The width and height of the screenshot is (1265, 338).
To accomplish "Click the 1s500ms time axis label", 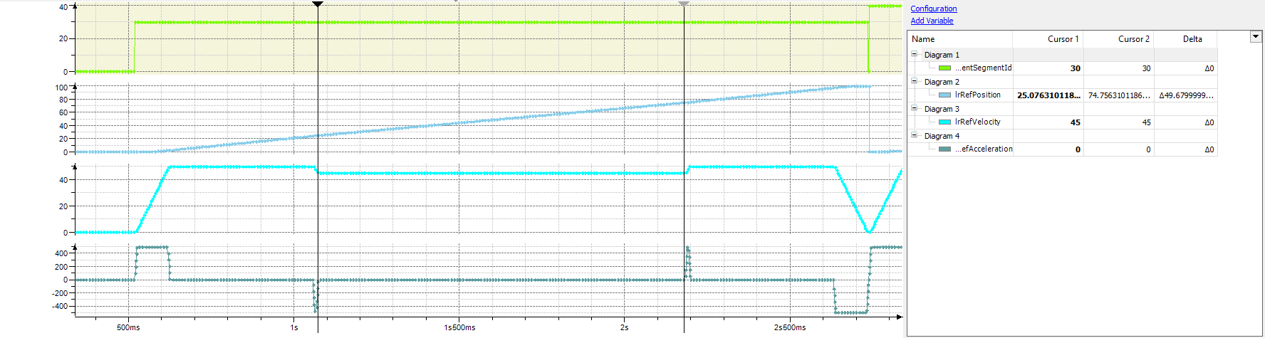I will [459, 327].
